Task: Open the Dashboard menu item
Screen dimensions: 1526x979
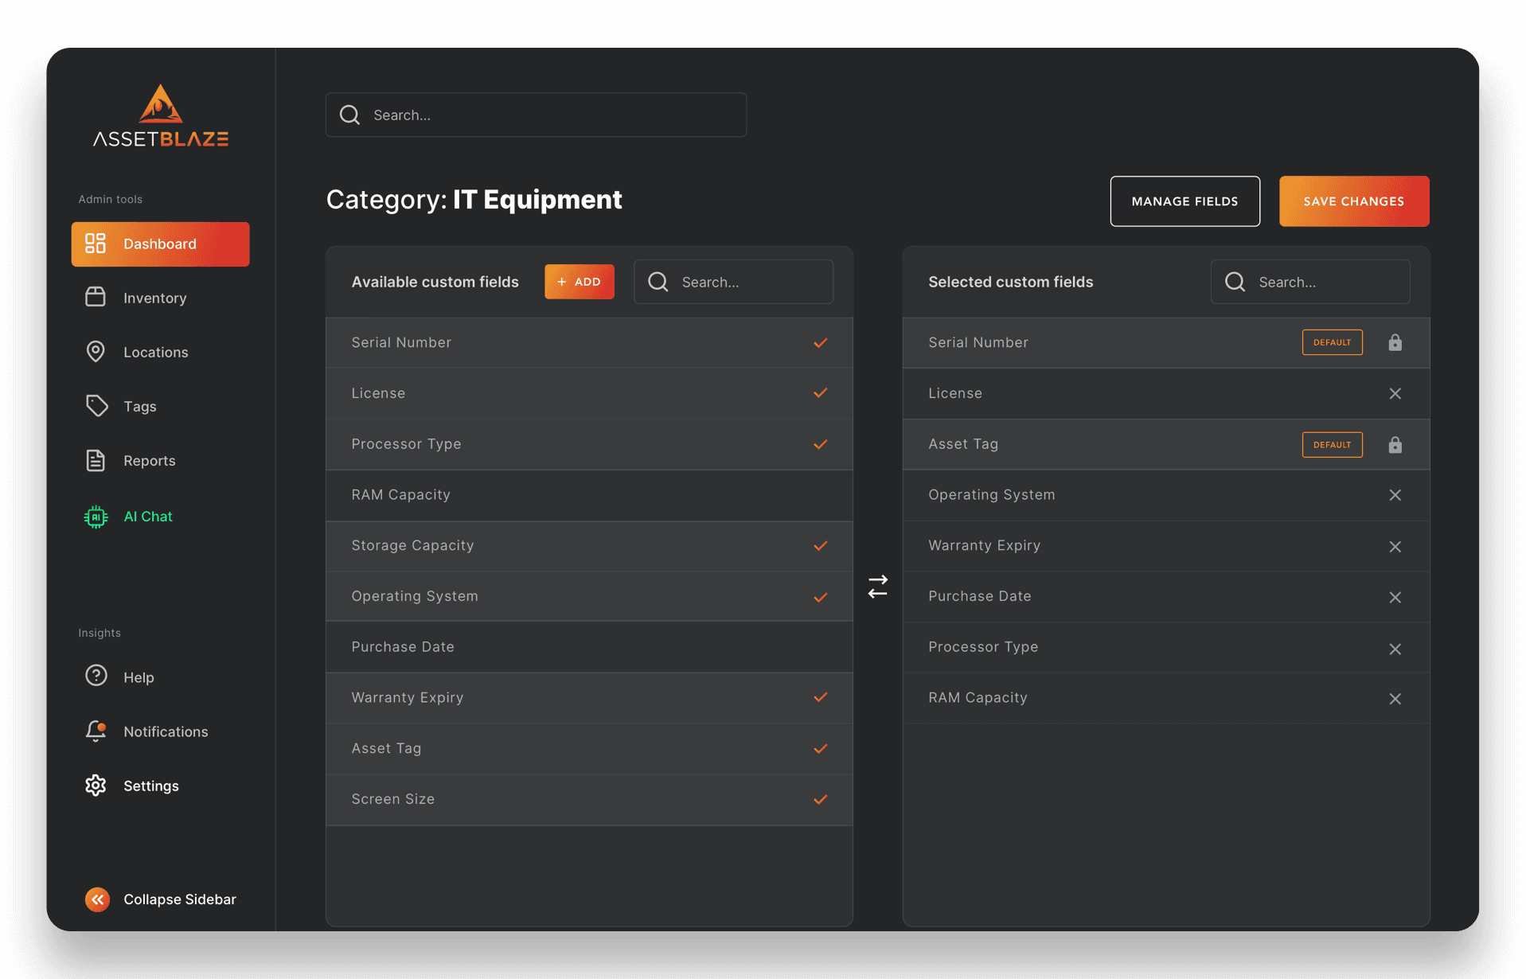Action: click(x=160, y=244)
